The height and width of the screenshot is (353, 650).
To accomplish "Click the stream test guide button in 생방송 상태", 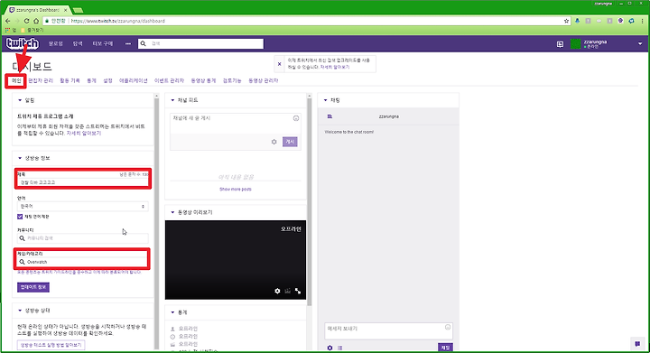I will [x=51, y=345].
